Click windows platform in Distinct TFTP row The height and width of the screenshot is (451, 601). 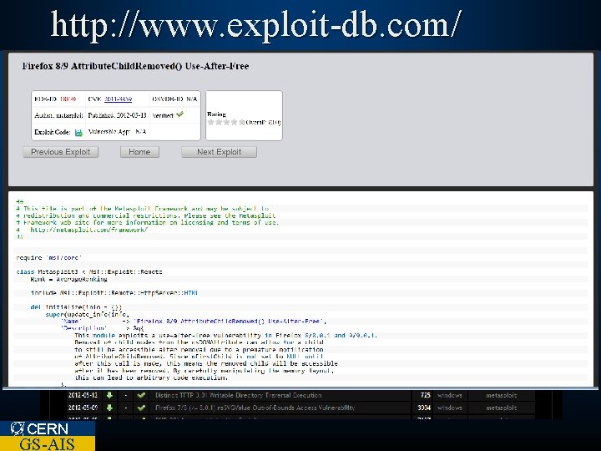[450, 395]
